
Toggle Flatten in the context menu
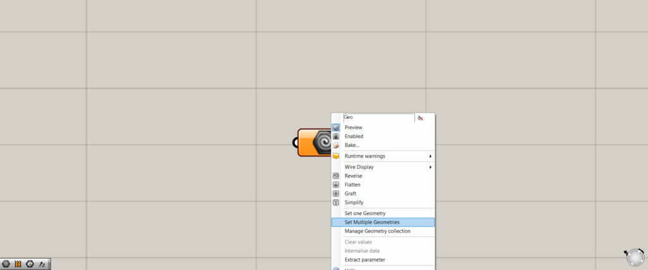352,185
